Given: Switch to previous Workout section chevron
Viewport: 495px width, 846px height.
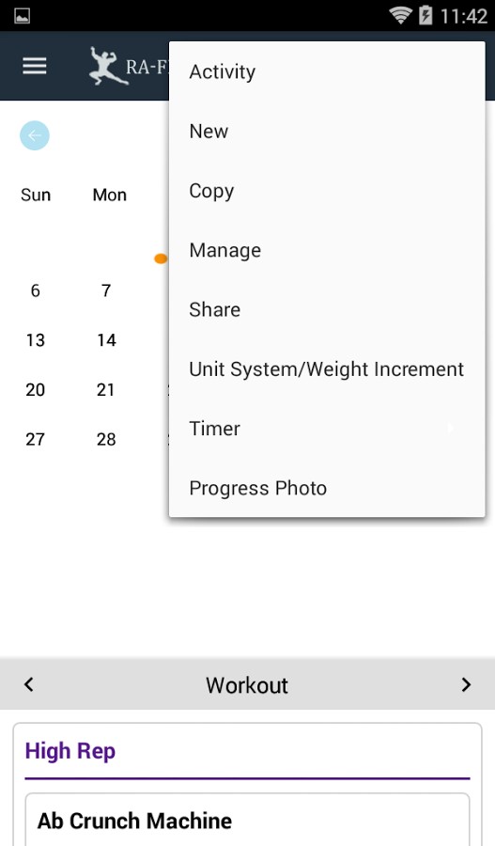Looking at the screenshot, I should 29,684.
